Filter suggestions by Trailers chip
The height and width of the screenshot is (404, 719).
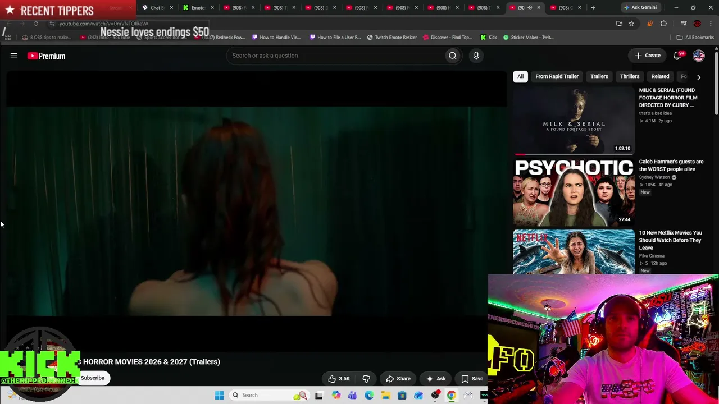(599, 76)
